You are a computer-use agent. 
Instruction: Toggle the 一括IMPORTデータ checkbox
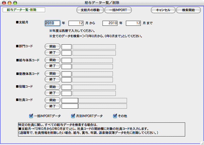pyautogui.click(x=31, y=116)
